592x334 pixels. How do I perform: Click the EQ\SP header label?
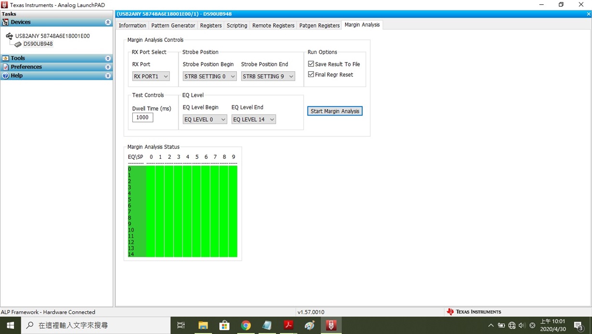click(x=135, y=157)
